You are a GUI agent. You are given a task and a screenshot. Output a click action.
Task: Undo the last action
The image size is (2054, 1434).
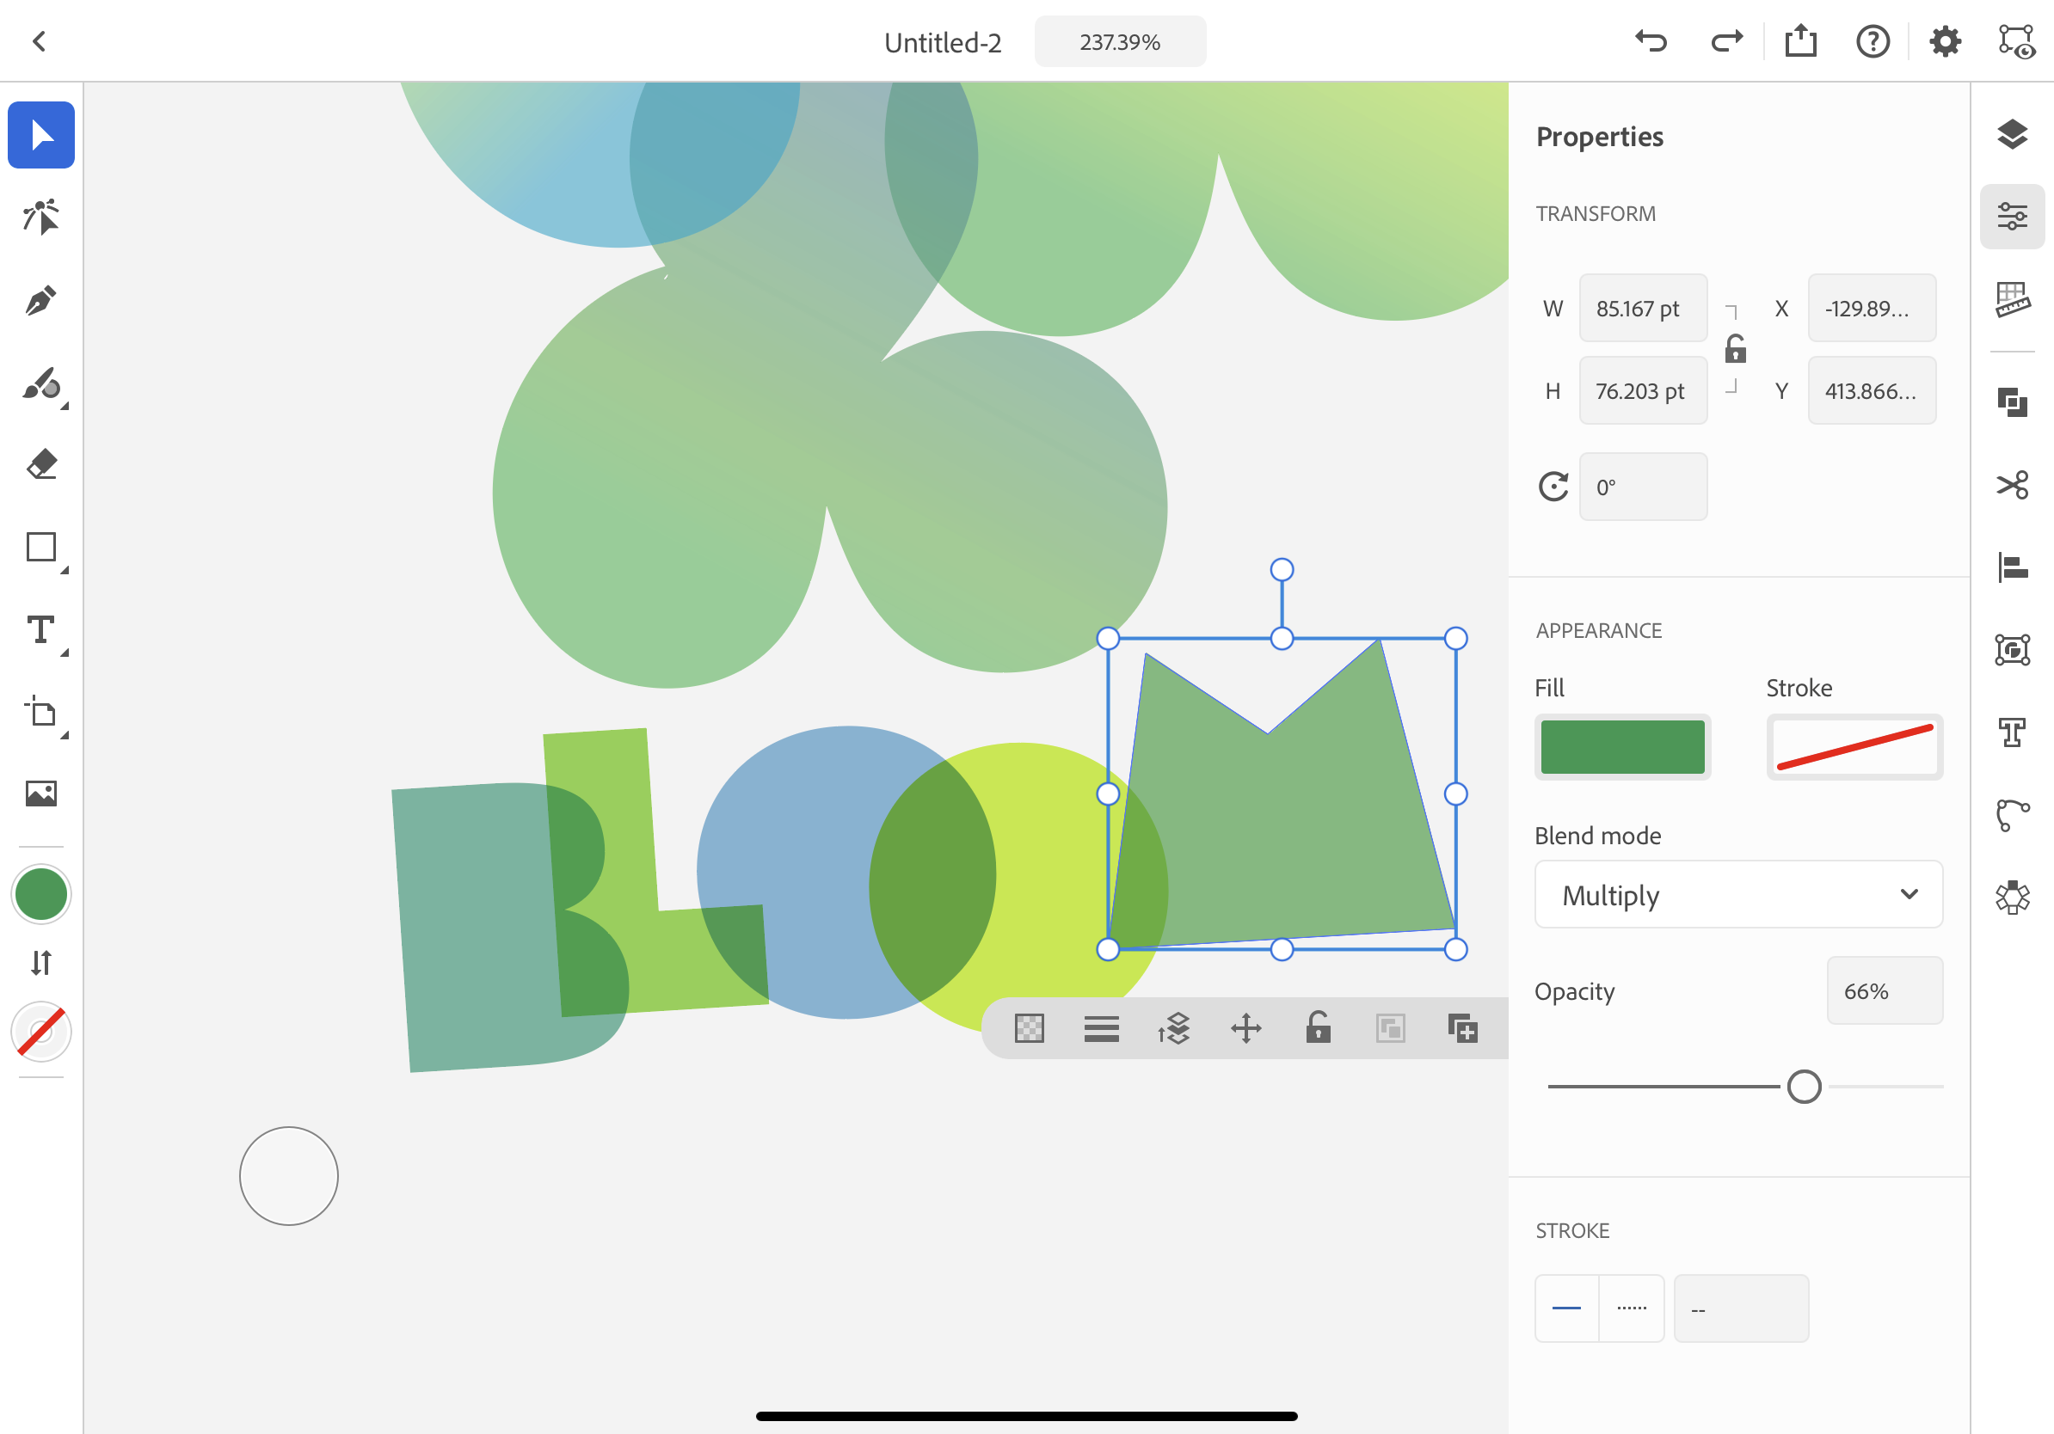1651,41
